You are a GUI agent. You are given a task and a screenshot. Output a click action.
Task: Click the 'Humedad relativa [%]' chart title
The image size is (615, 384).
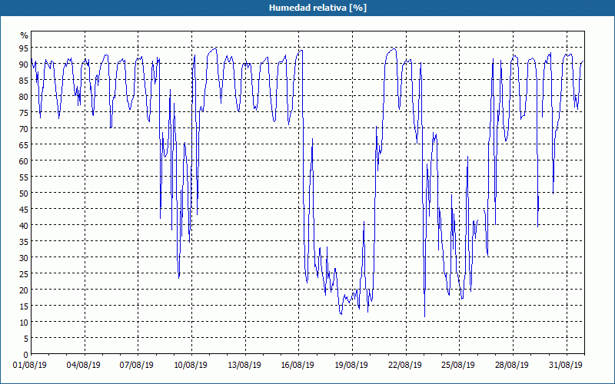(317, 8)
